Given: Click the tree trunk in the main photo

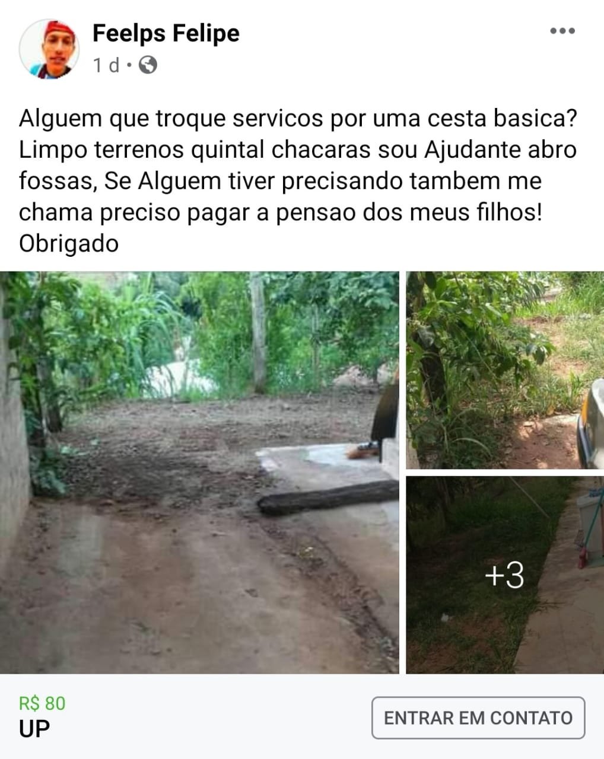Looking at the screenshot, I should tap(258, 332).
